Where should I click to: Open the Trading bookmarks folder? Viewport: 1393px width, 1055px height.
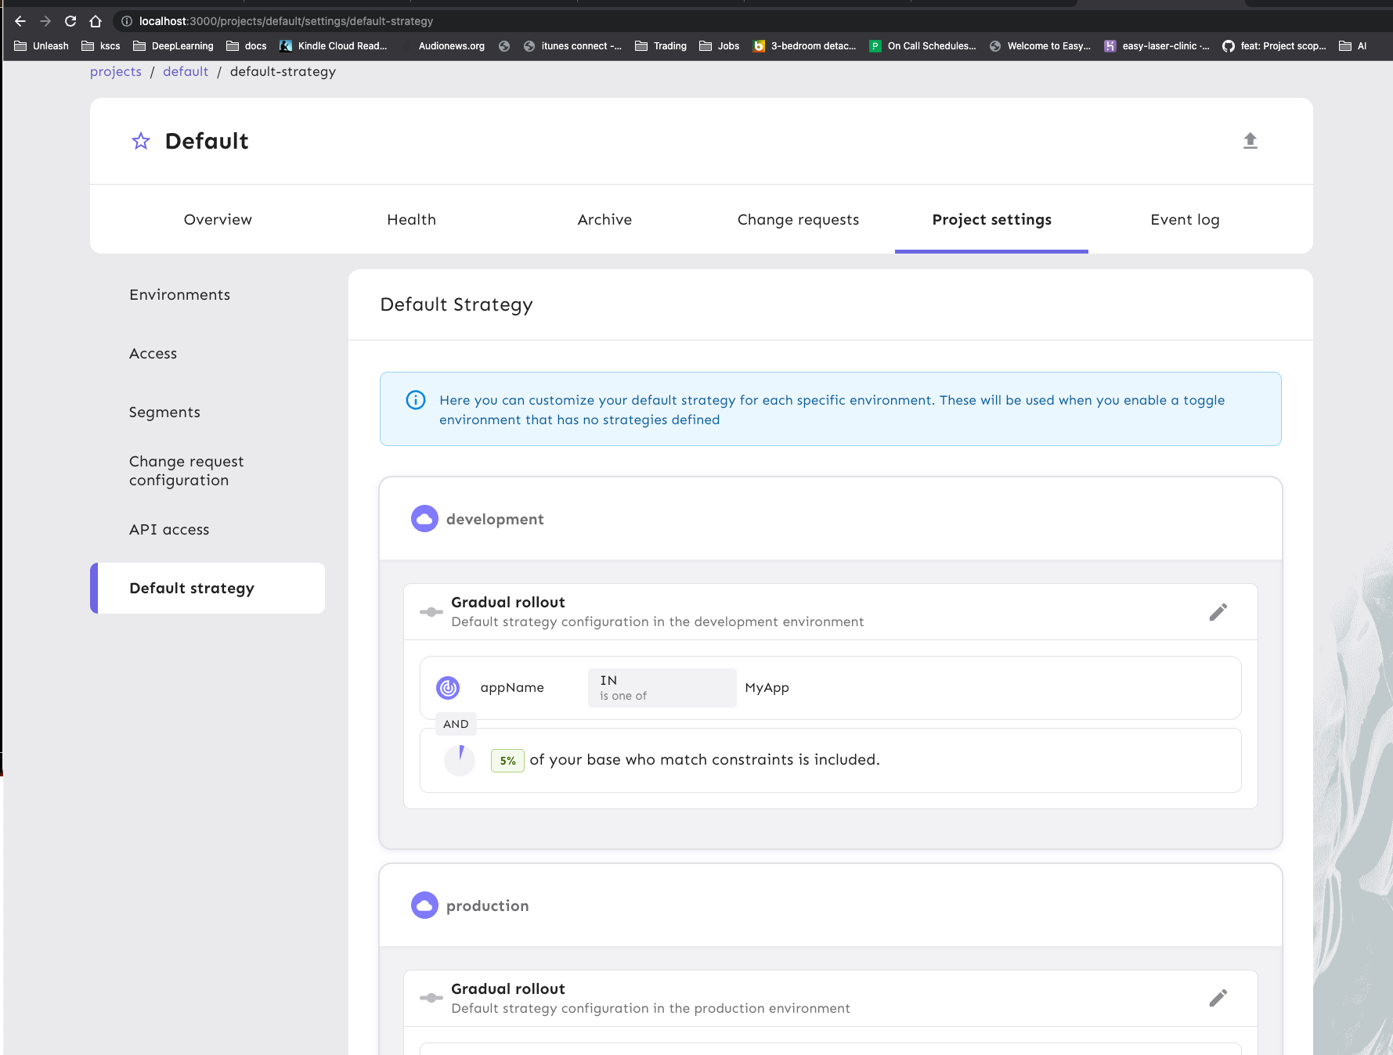point(661,46)
